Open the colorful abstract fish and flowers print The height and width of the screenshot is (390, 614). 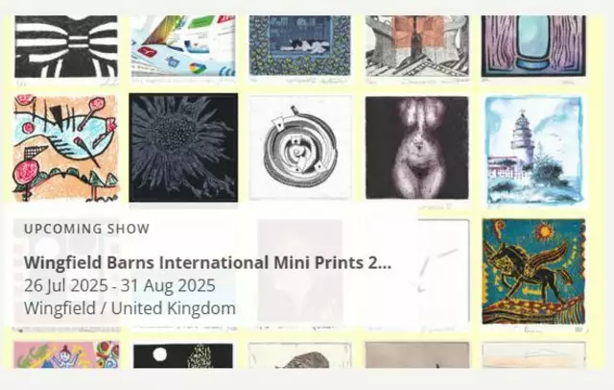coord(66,148)
